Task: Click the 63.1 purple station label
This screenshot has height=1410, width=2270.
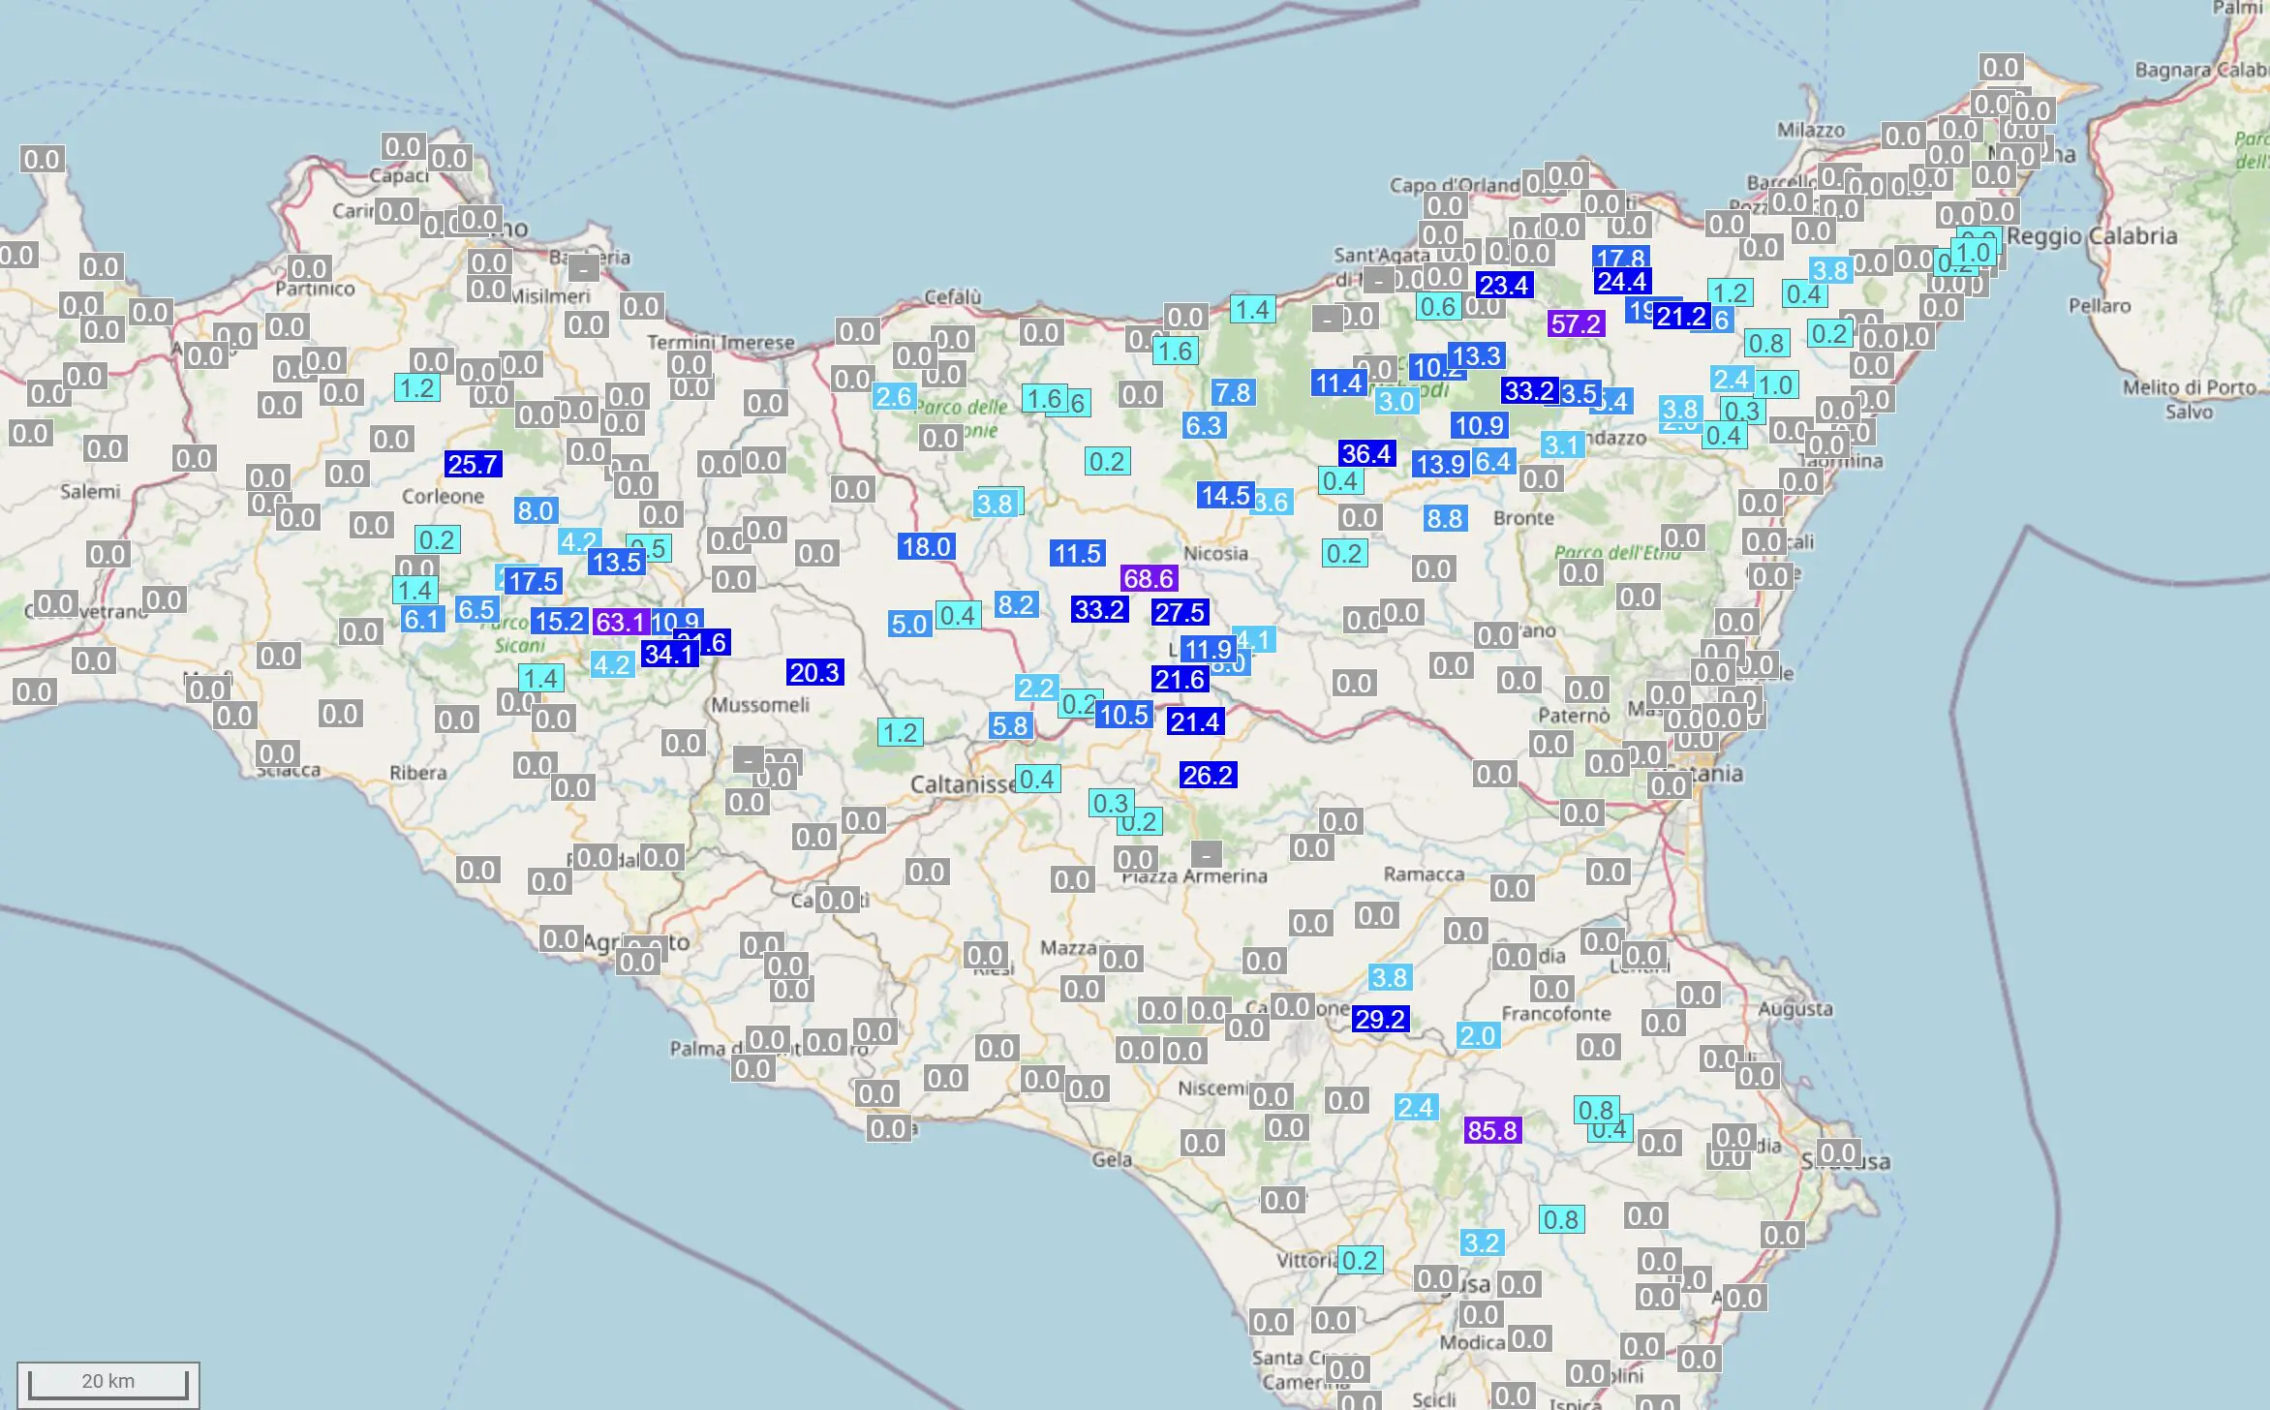Action: point(620,622)
